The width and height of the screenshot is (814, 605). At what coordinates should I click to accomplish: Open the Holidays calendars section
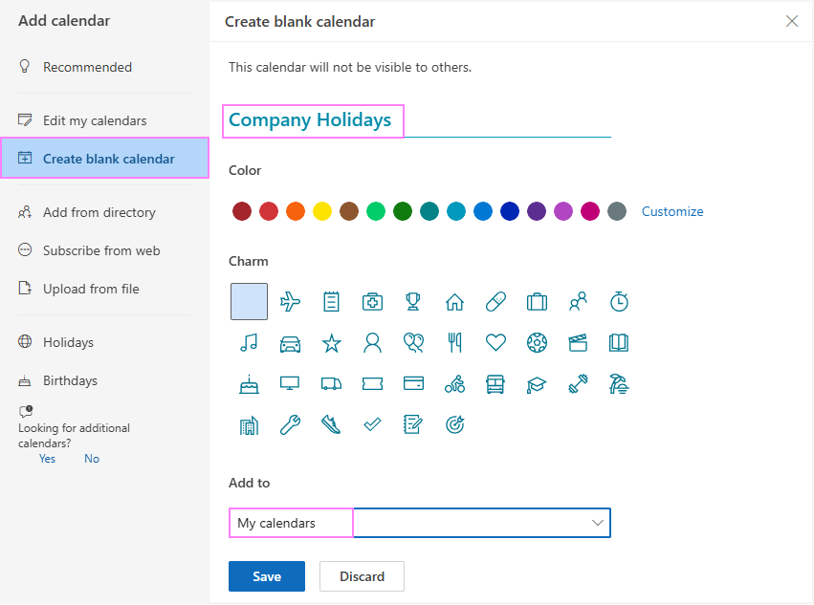coord(104,342)
